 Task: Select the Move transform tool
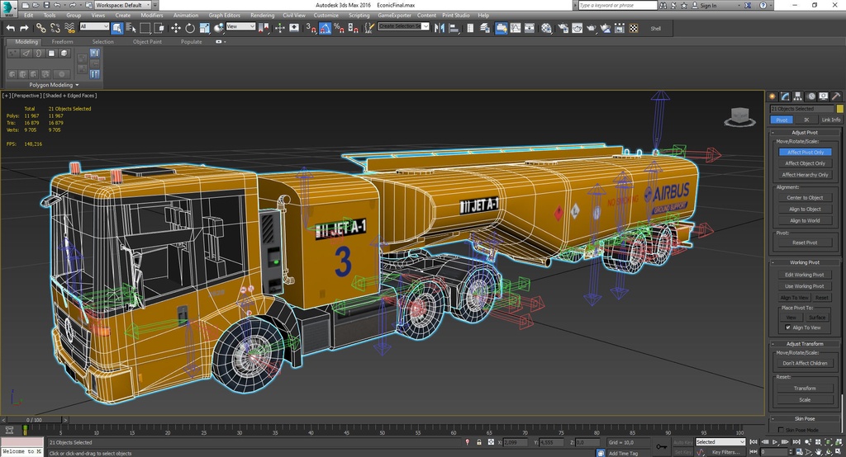(175, 28)
